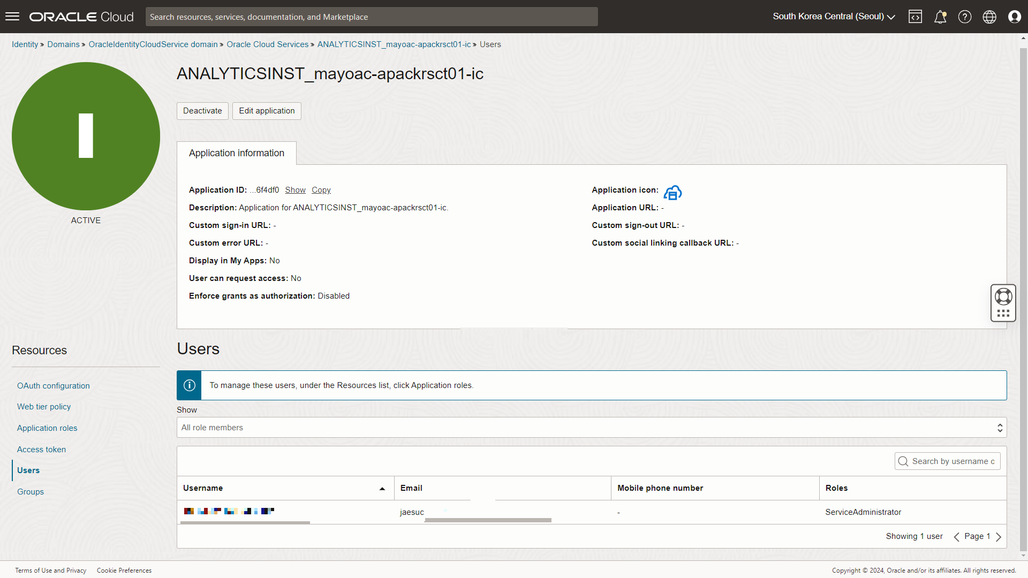
Task: Open the help icon
Action: coord(965,17)
